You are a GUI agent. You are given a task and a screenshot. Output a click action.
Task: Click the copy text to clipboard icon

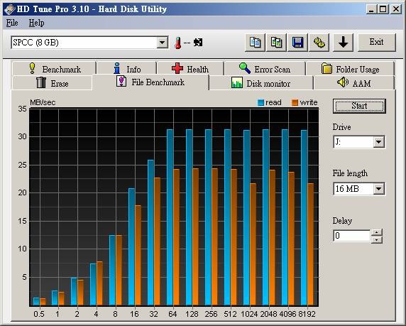click(x=255, y=42)
